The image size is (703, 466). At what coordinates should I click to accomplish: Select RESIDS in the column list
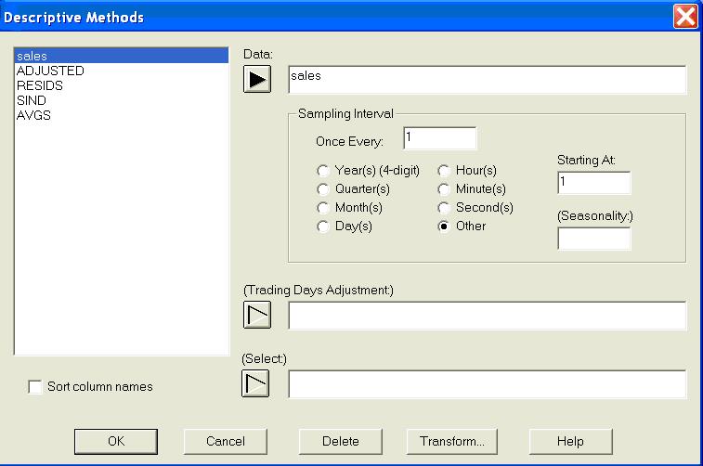[122, 85]
